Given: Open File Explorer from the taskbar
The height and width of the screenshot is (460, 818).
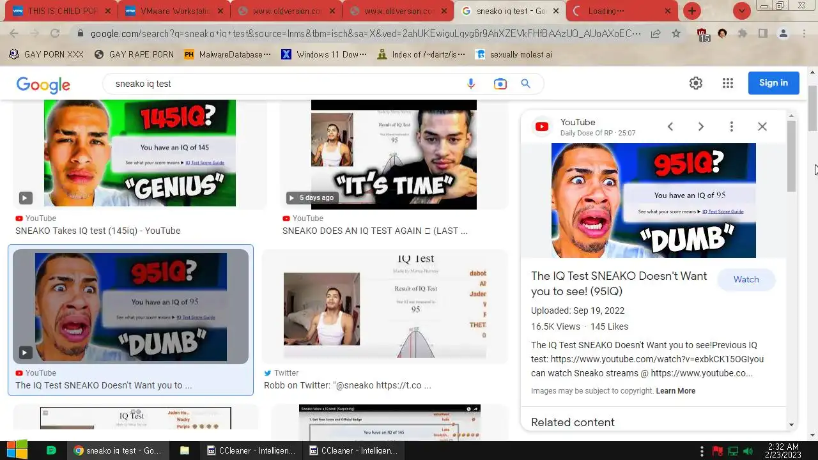Looking at the screenshot, I should (185, 450).
